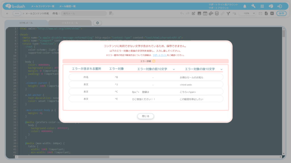
Task: Click the 保存 save button
Action: coord(281,13)
